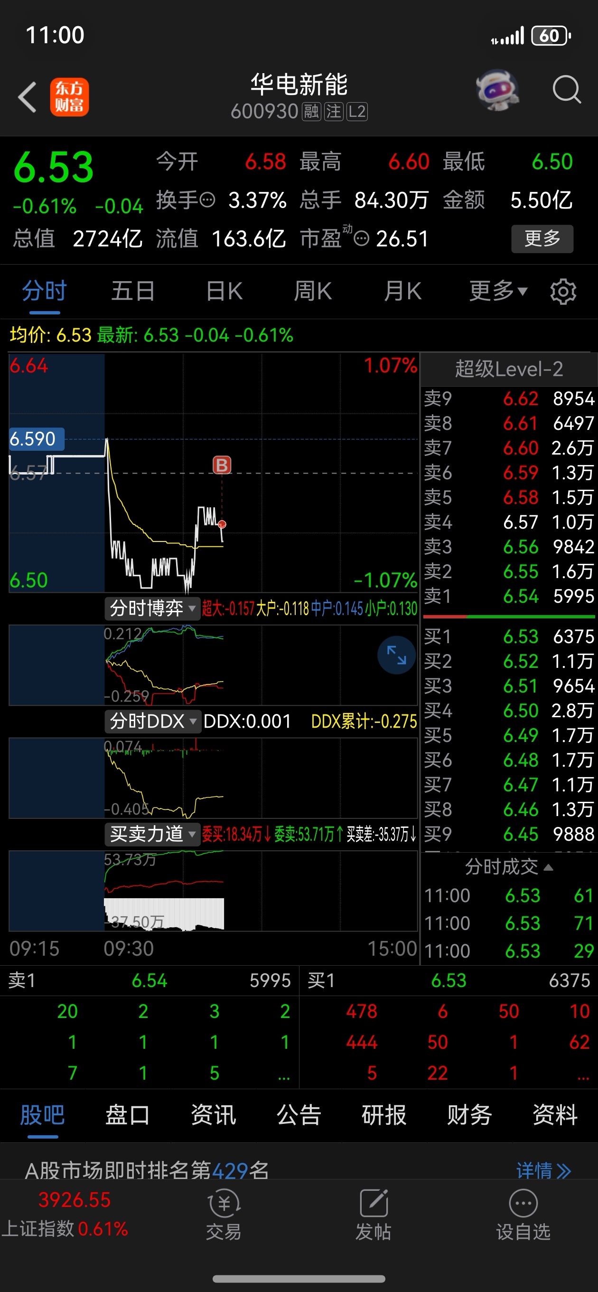Tap the 市盈 info smiley icon
This screenshot has width=598, height=1292.
tap(361, 238)
